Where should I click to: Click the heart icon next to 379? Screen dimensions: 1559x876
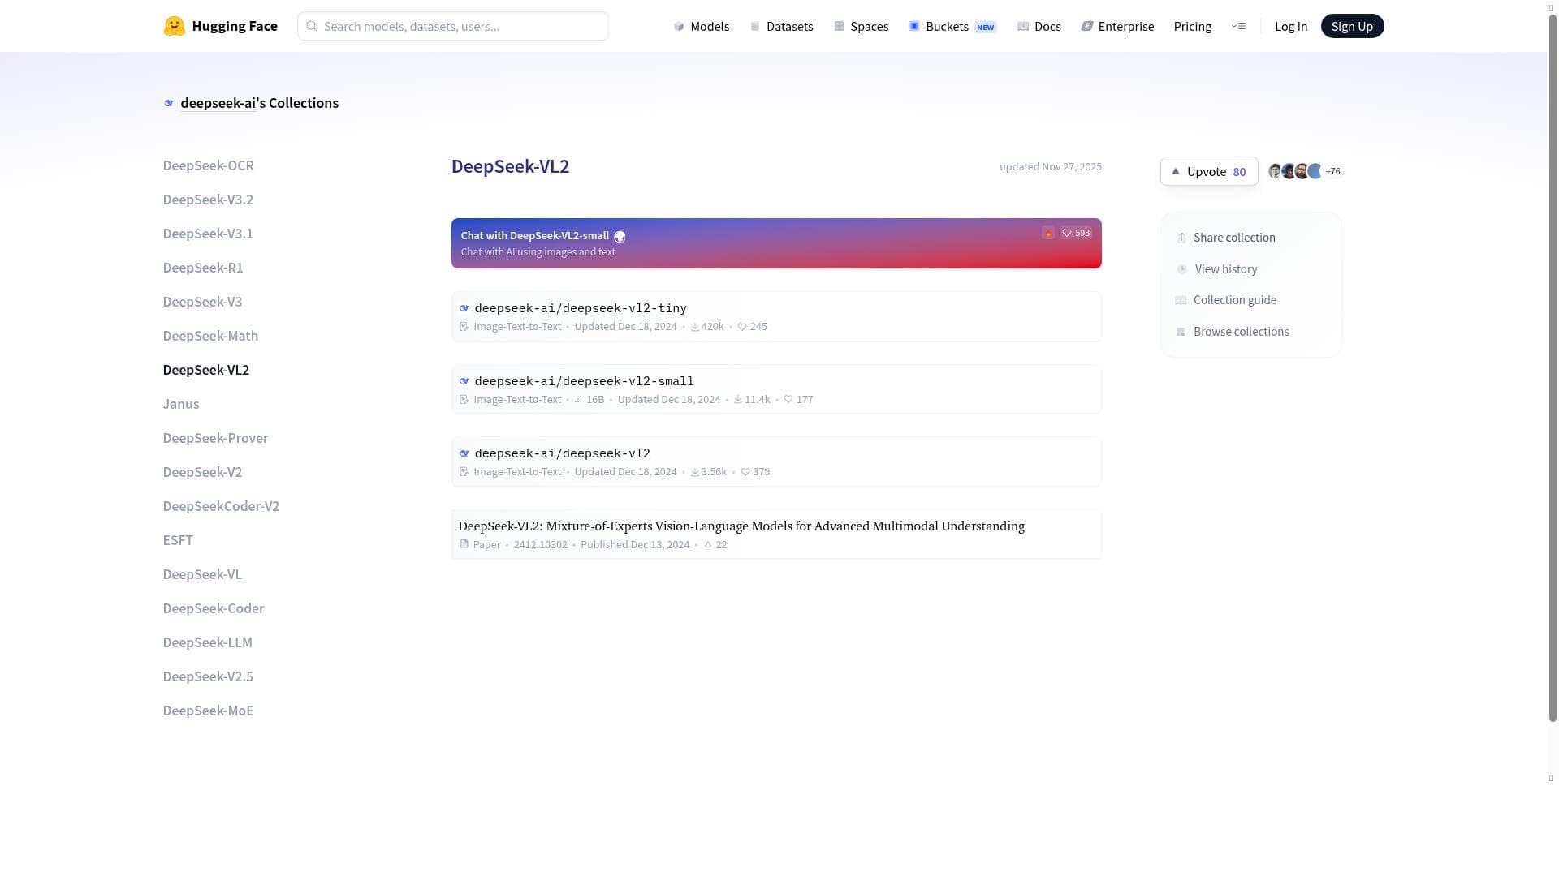[x=745, y=472]
